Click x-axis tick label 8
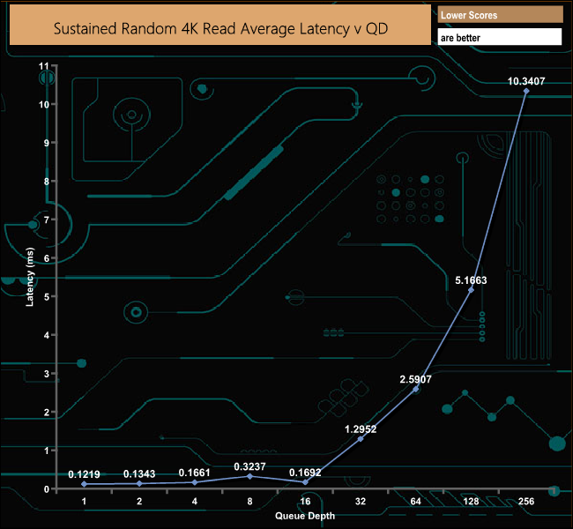Viewport: 573px width, 529px height. (250, 501)
